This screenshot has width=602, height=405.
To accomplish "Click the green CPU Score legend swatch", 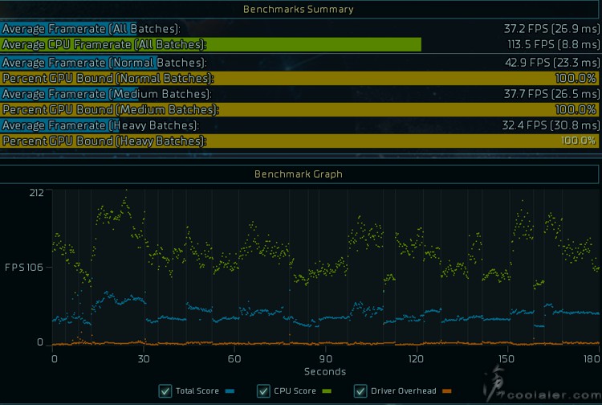I will point(327,391).
